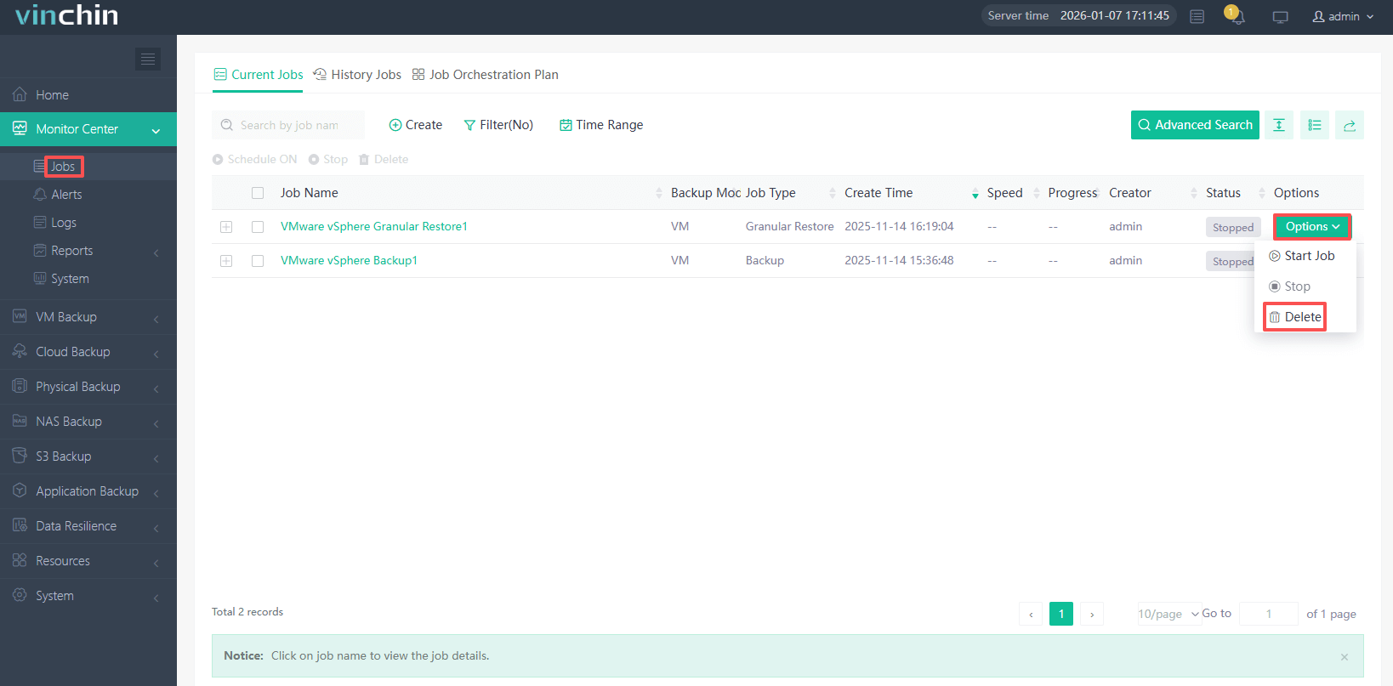Image resolution: width=1393 pixels, height=686 pixels.
Task: Collapse sidebar with hamburger menu icon
Action: click(x=148, y=59)
